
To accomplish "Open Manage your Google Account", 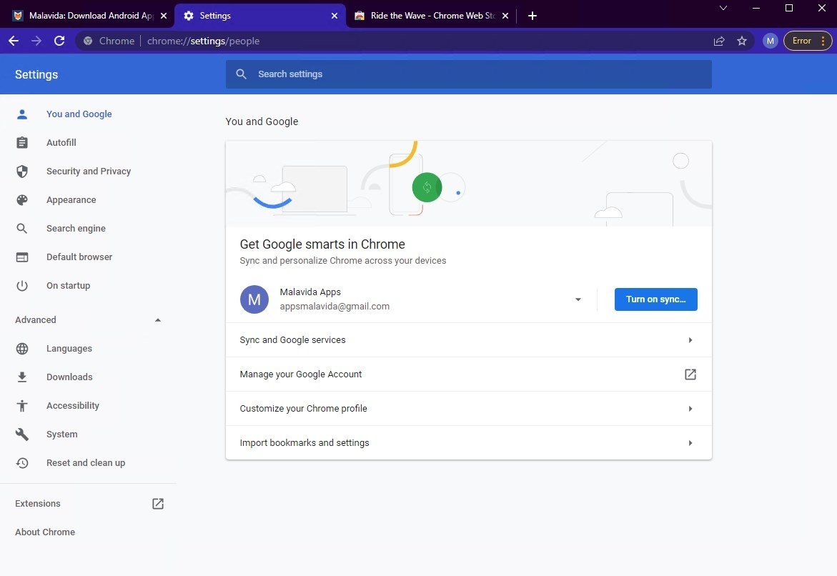I will tap(469, 374).
